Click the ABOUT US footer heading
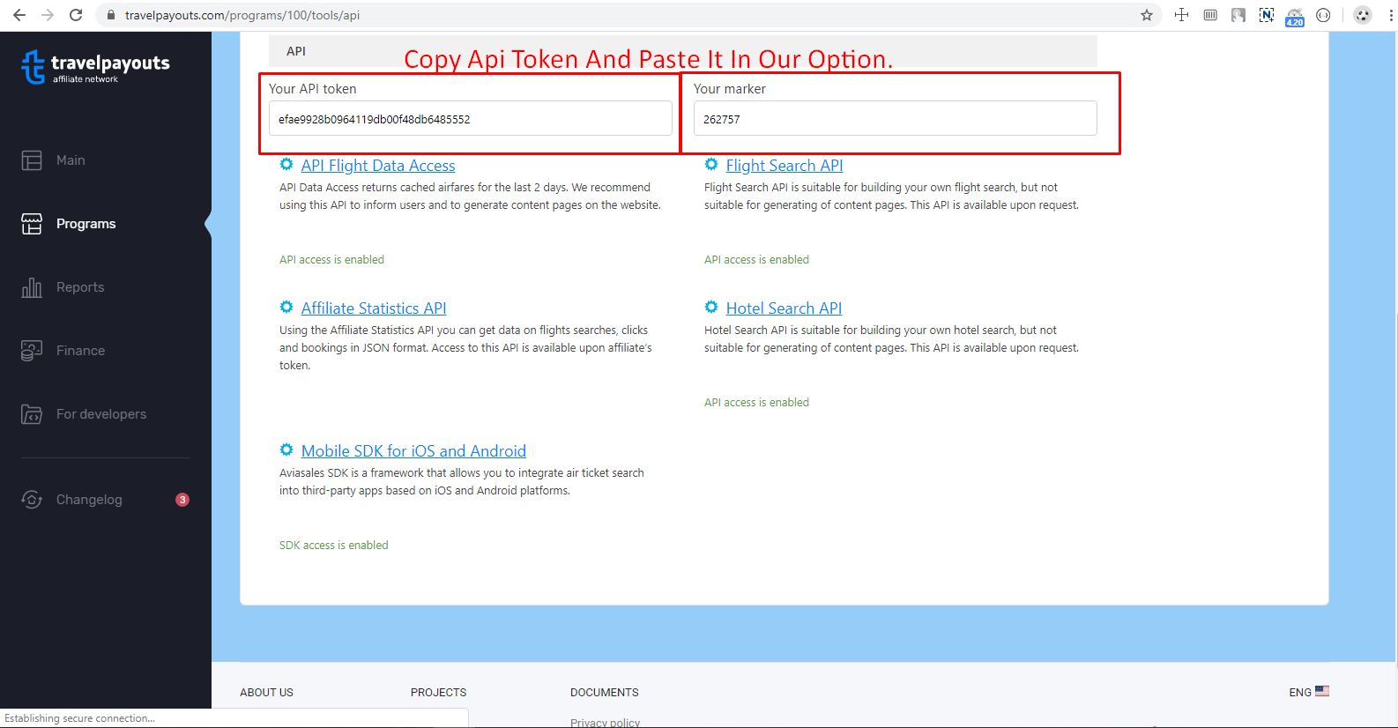The height and width of the screenshot is (728, 1398). click(267, 693)
